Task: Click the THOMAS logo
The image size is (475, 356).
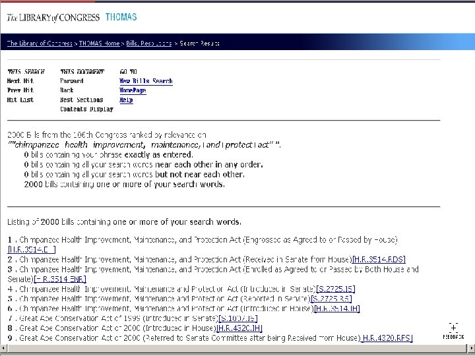Action: 121,17
